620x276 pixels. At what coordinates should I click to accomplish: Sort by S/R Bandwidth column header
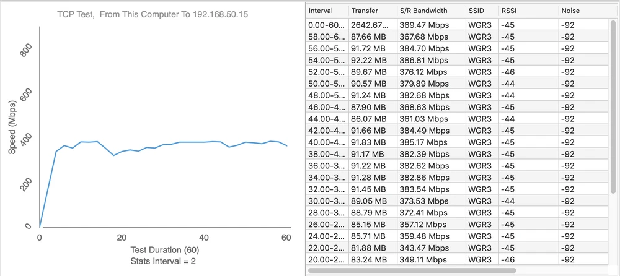point(430,11)
